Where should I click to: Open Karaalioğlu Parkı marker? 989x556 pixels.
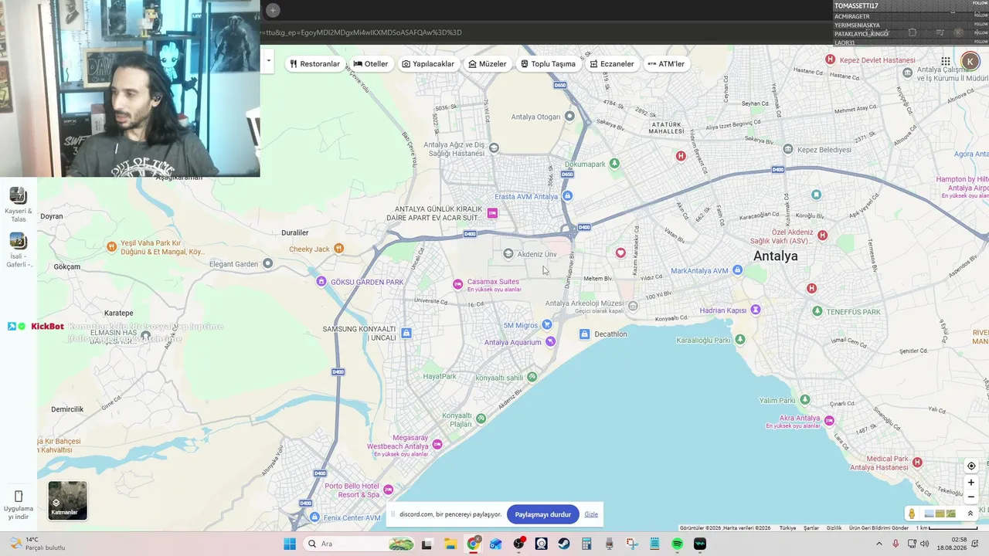740,339
